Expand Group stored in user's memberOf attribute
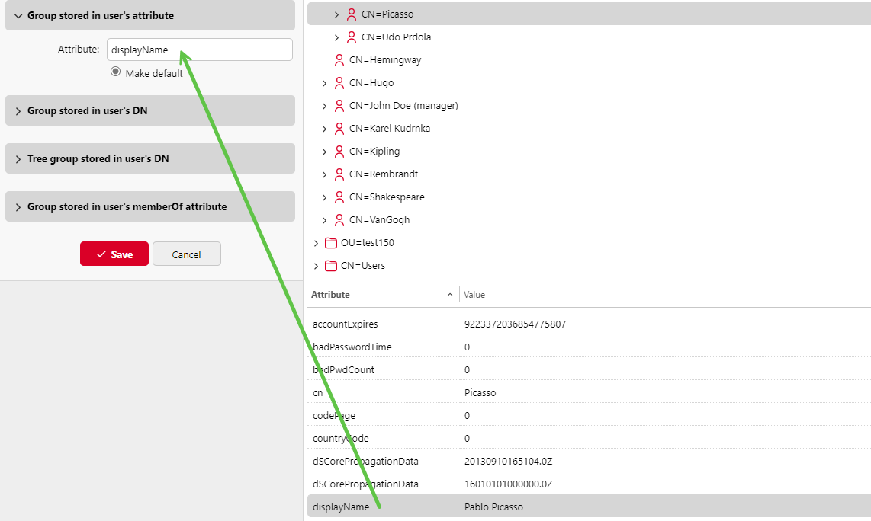 (x=18, y=206)
